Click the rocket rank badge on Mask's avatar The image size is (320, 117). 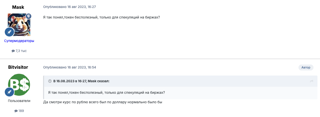click(10, 32)
